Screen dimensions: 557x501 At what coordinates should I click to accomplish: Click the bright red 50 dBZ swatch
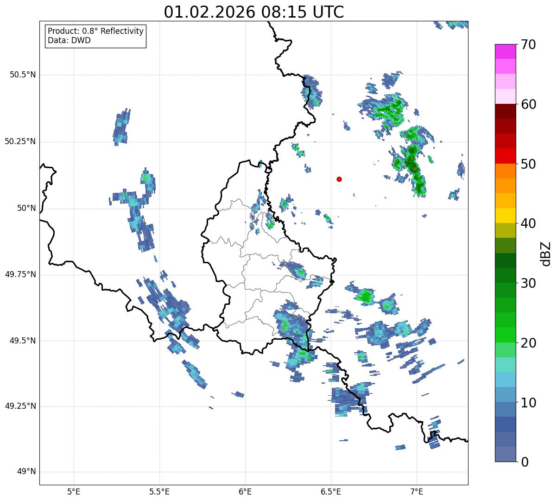tap(505, 156)
